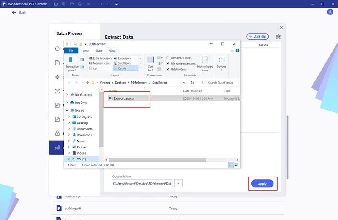This screenshot has height=220, width=338.
Task: Open the Home tab in Explorer ribbon
Action: point(85,51)
